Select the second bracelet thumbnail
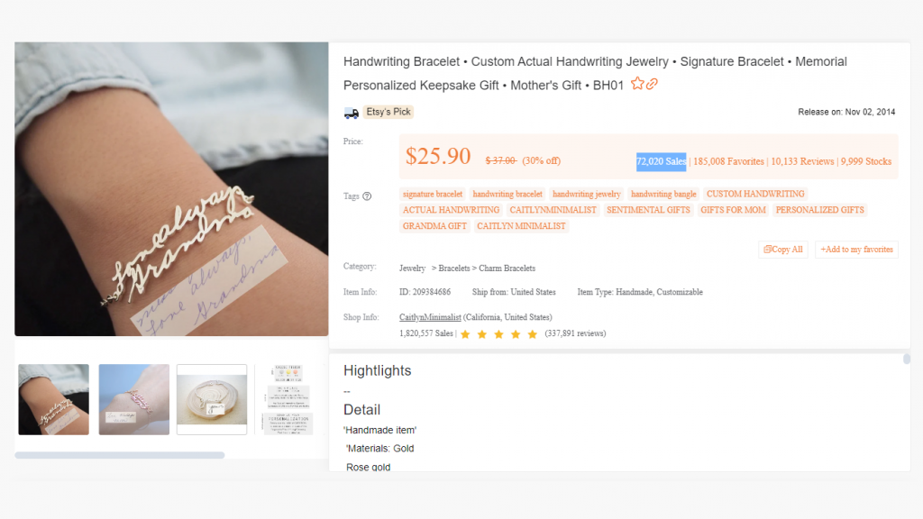This screenshot has width=923, height=519. coord(133,399)
